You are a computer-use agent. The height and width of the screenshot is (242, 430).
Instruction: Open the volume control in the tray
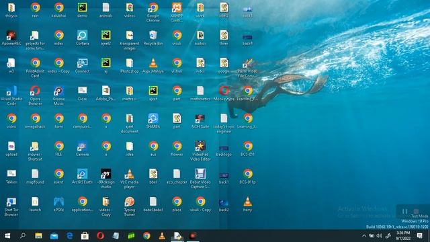pos(379,236)
